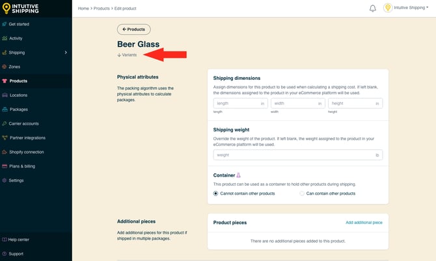Go back to Products list button
Image resolution: width=436 pixels, height=261 pixels.
(133, 29)
